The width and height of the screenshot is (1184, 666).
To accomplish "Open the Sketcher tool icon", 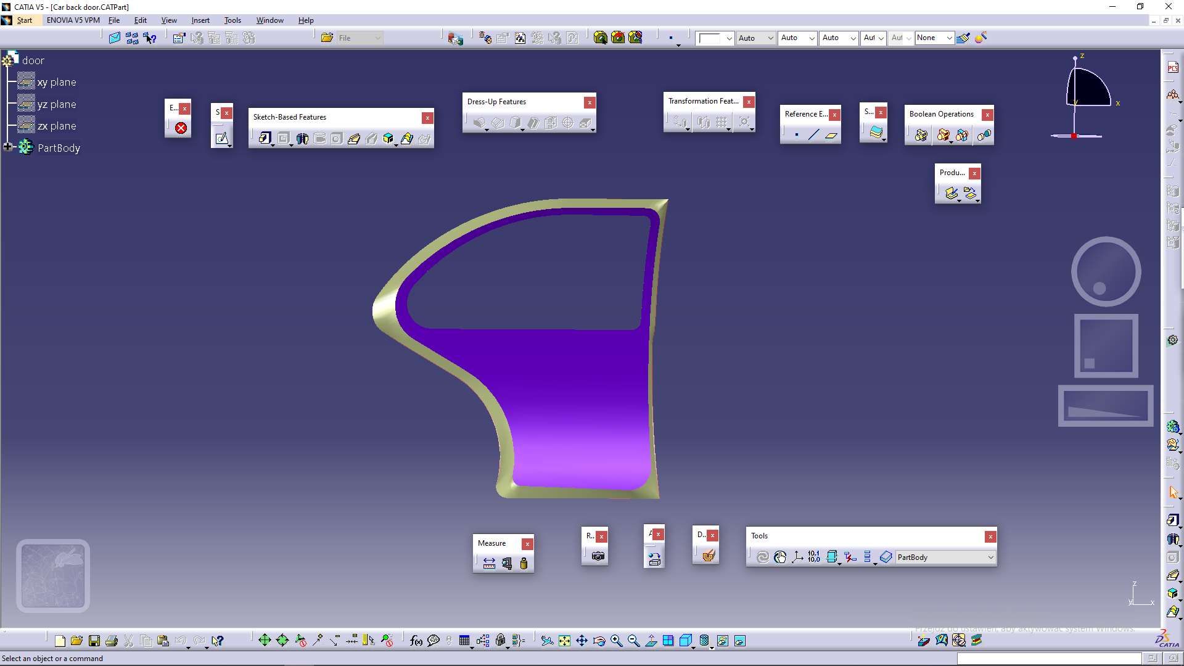I will pyautogui.click(x=221, y=138).
